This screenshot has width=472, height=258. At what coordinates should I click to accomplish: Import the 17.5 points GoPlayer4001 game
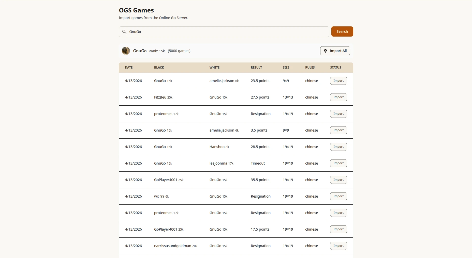(x=338, y=229)
